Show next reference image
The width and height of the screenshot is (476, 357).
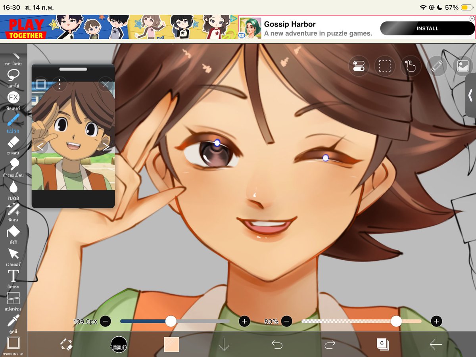click(x=106, y=147)
